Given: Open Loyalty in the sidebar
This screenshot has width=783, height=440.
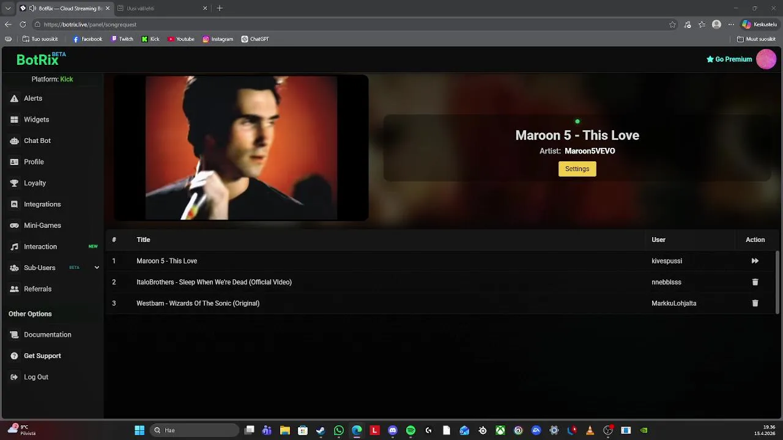Looking at the screenshot, I should (35, 183).
